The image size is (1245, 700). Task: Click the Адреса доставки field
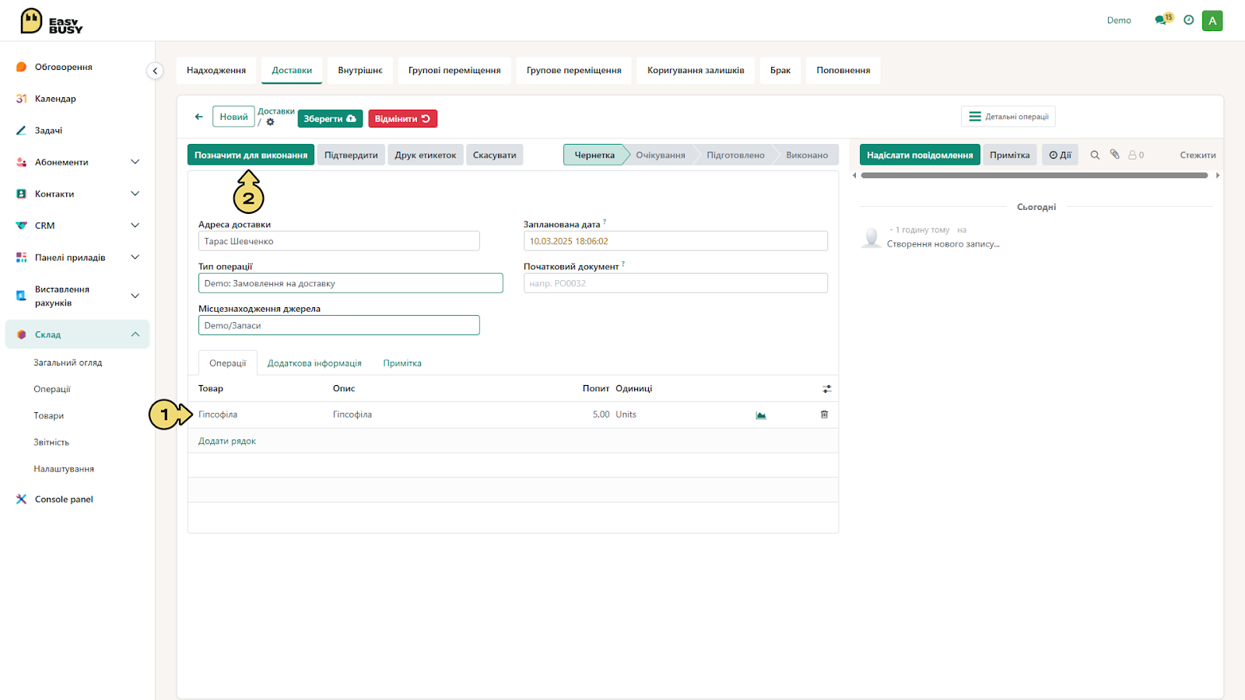339,241
